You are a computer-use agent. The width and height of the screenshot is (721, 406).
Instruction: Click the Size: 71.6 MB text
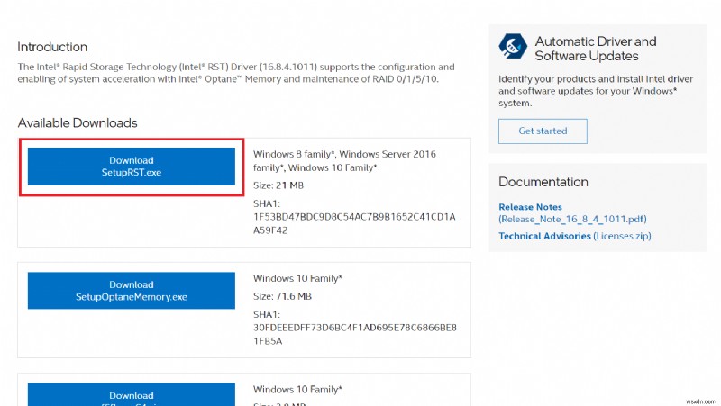tap(282, 297)
